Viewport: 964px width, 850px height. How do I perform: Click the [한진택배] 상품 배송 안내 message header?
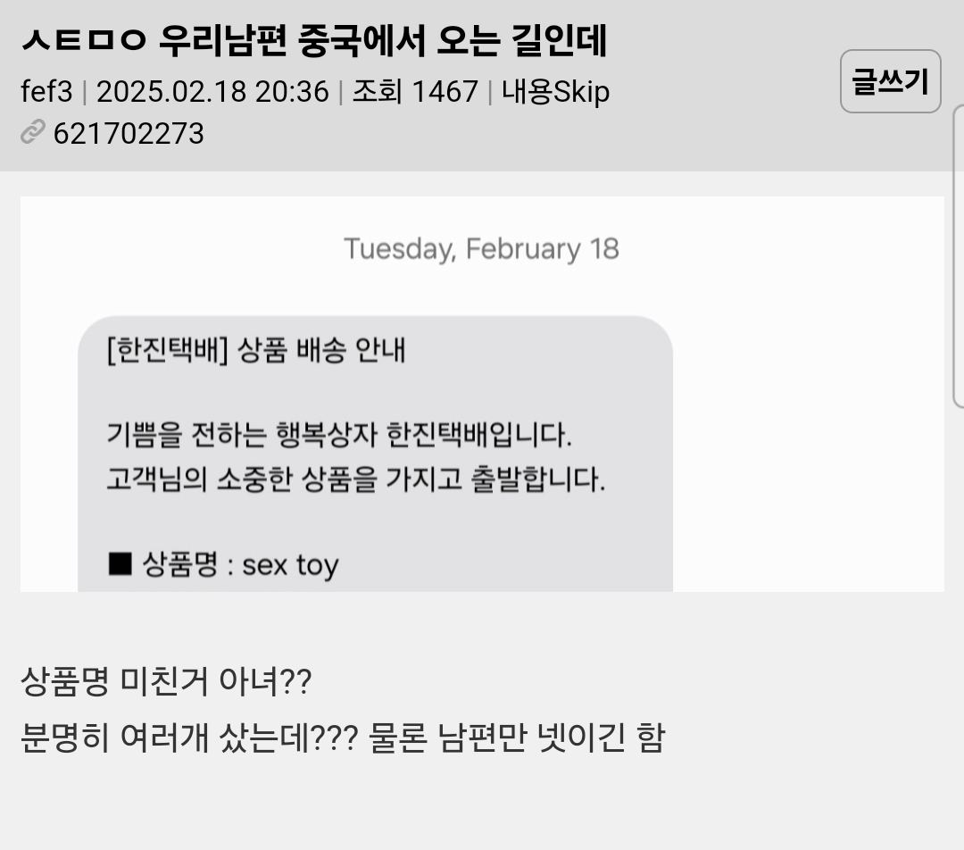tap(255, 351)
